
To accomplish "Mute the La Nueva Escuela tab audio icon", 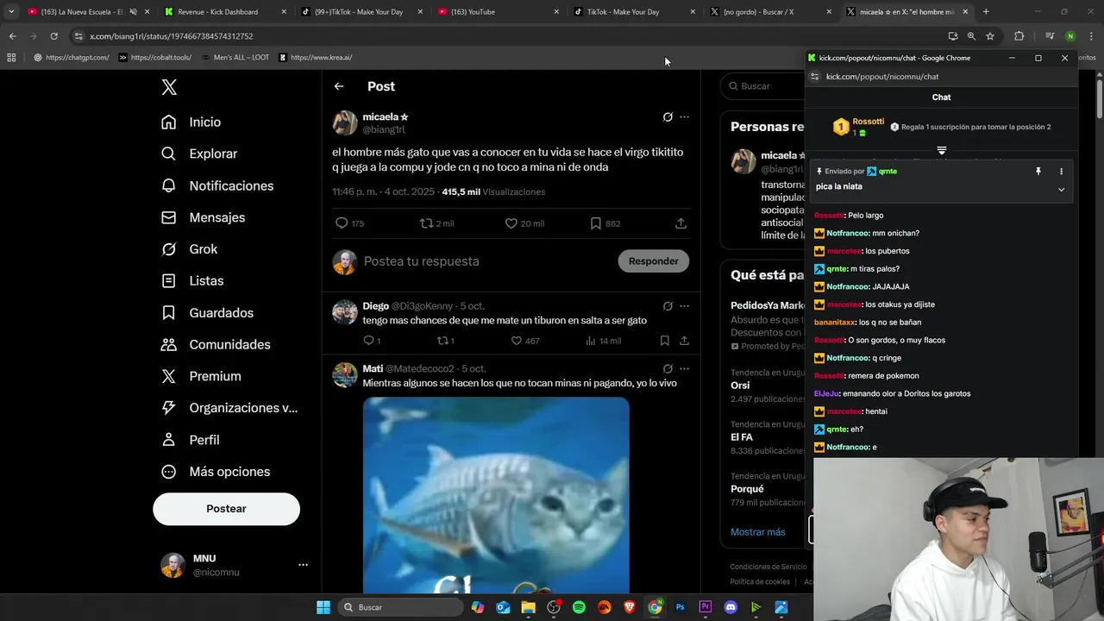I will [x=133, y=12].
